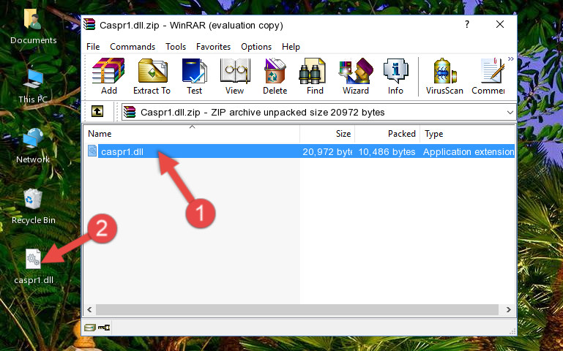Click the horizontal scrollbar left arrow

[90, 309]
